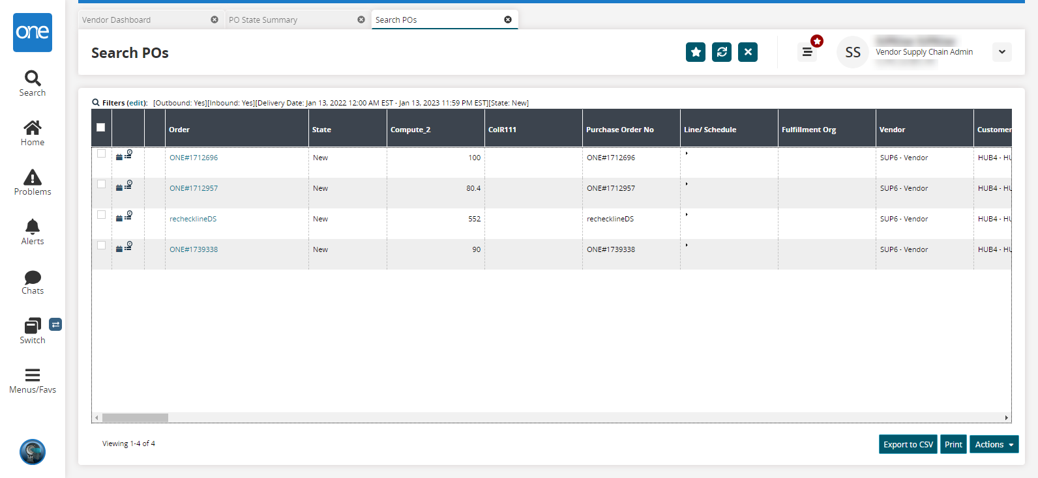Image resolution: width=1038 pixels, height=478 pixels.
Task: Tick the checkbox for recheckLineDS row
Action: [101, 215]
